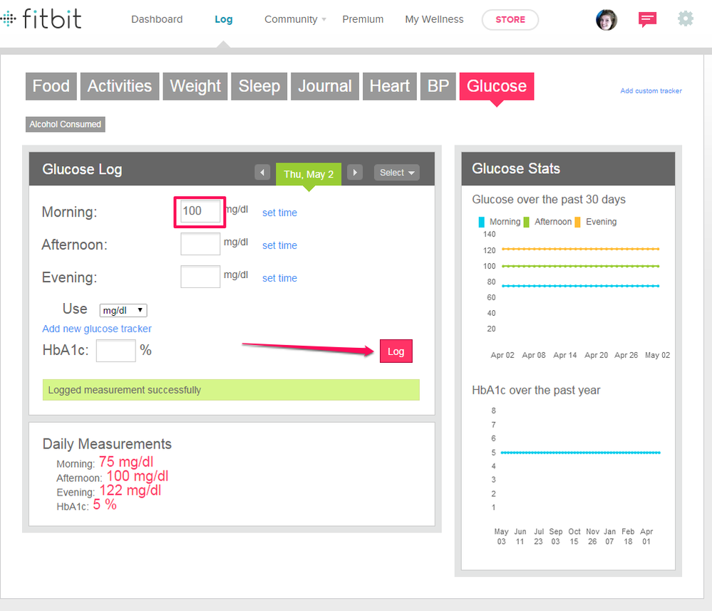Screen dimensions: 712x611
Task: Open the Log navigation item
Action: pos(223,19)
